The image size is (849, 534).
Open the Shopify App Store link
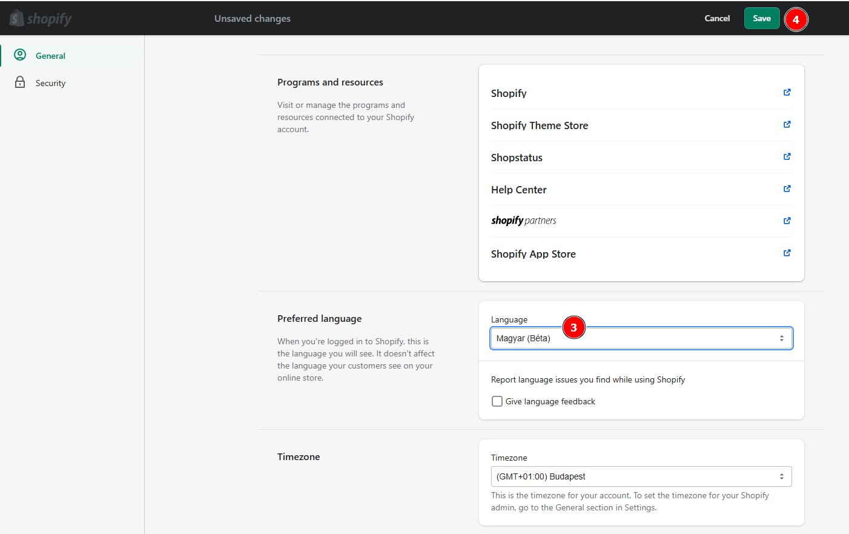[x=534, y=254]
